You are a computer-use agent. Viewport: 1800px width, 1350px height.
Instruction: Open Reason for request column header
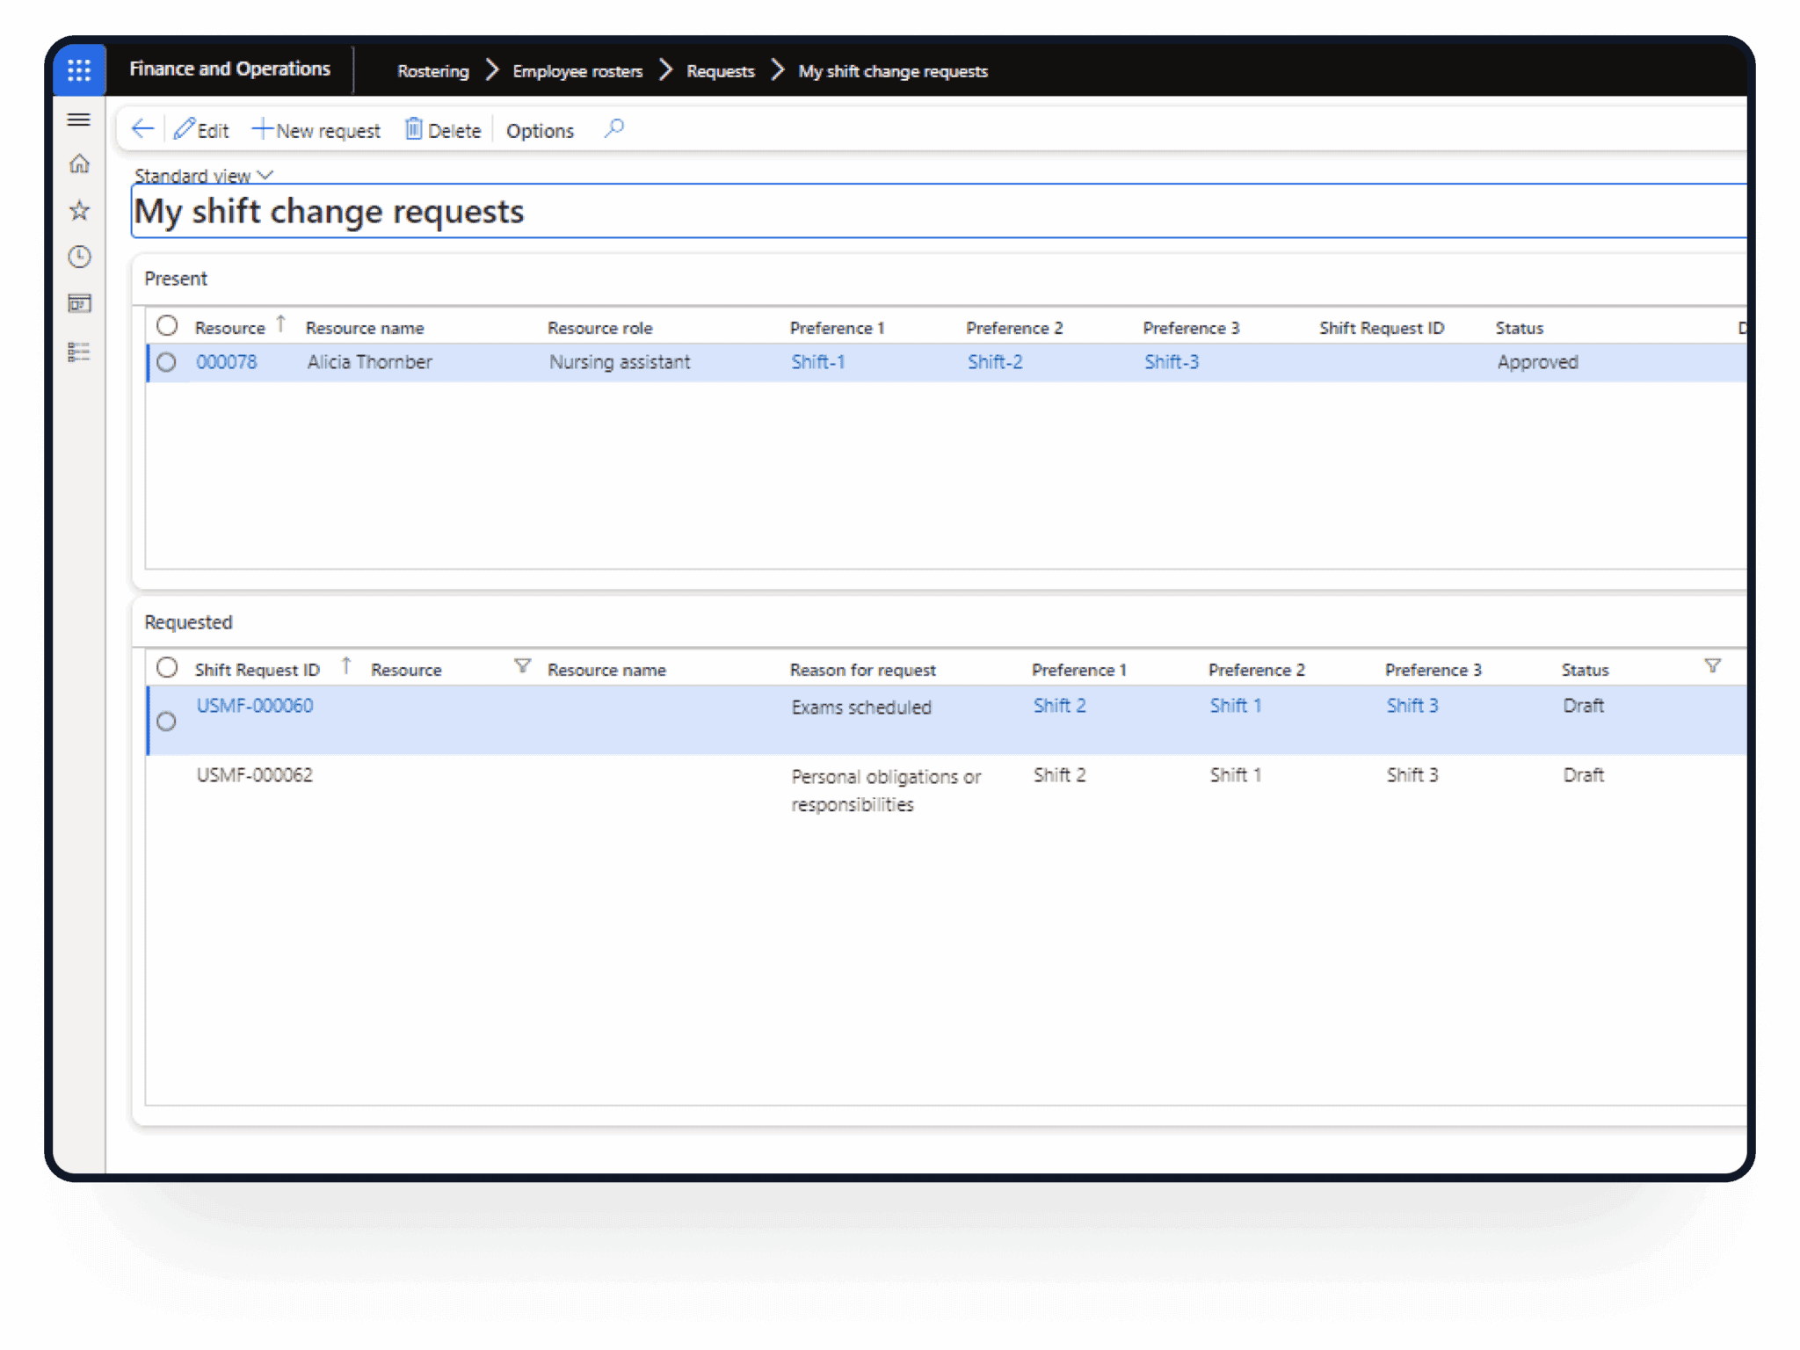[x=863, y=670]
